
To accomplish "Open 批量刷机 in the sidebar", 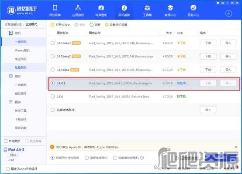I will (24, 67).
